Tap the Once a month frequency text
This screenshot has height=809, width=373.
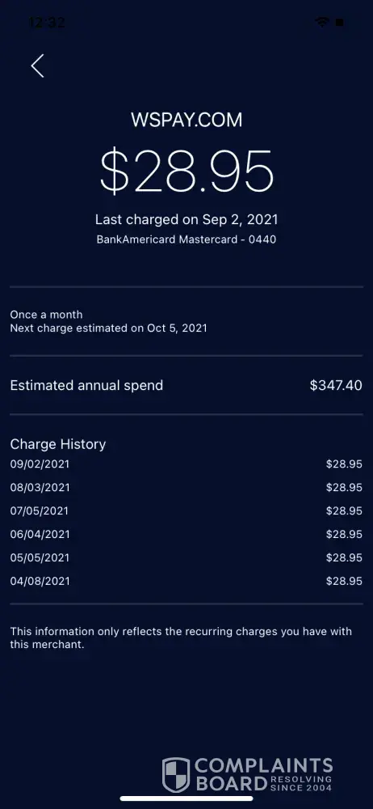pos(46,314)
